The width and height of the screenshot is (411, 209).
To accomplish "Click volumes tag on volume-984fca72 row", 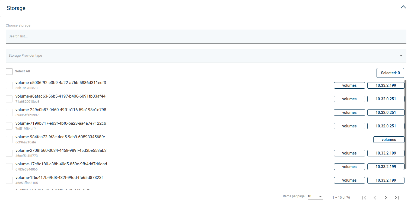I will pyautogui.click(x=388, y=140).
